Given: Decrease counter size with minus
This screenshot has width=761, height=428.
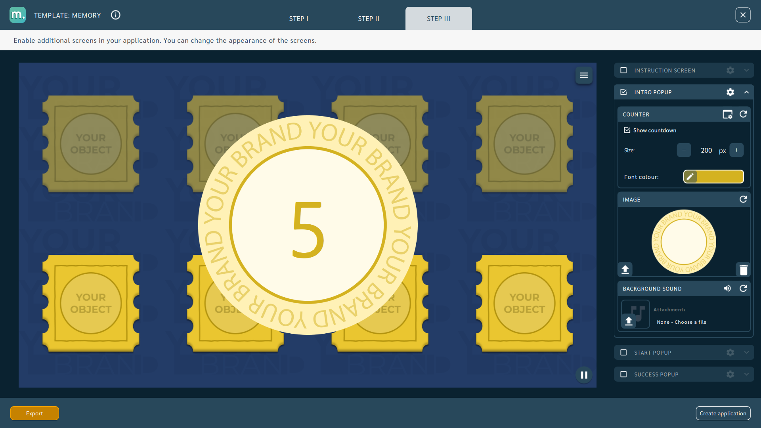Looking at the screenshot, I should (684, 150).
